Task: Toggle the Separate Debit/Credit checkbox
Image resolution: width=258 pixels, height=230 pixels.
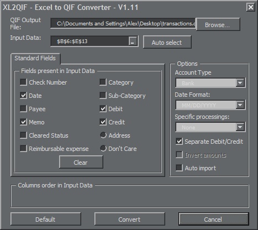Action: click(x=179, y=142)
